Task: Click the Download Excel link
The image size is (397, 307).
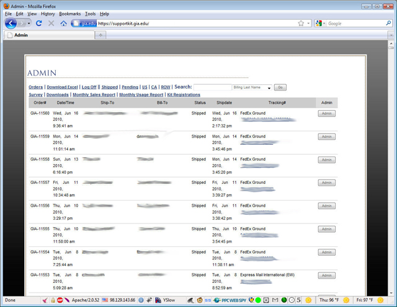Action: pos(62,87)
